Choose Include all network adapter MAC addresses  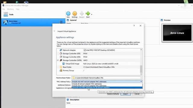click(x=107, y=84)
